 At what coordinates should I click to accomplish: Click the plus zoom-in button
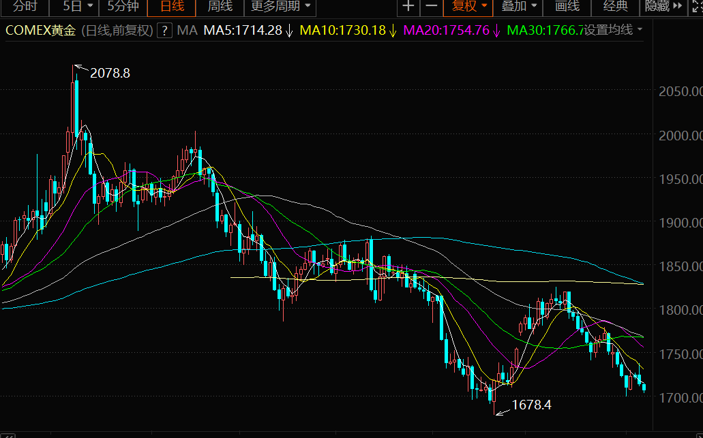pos(408,7)
